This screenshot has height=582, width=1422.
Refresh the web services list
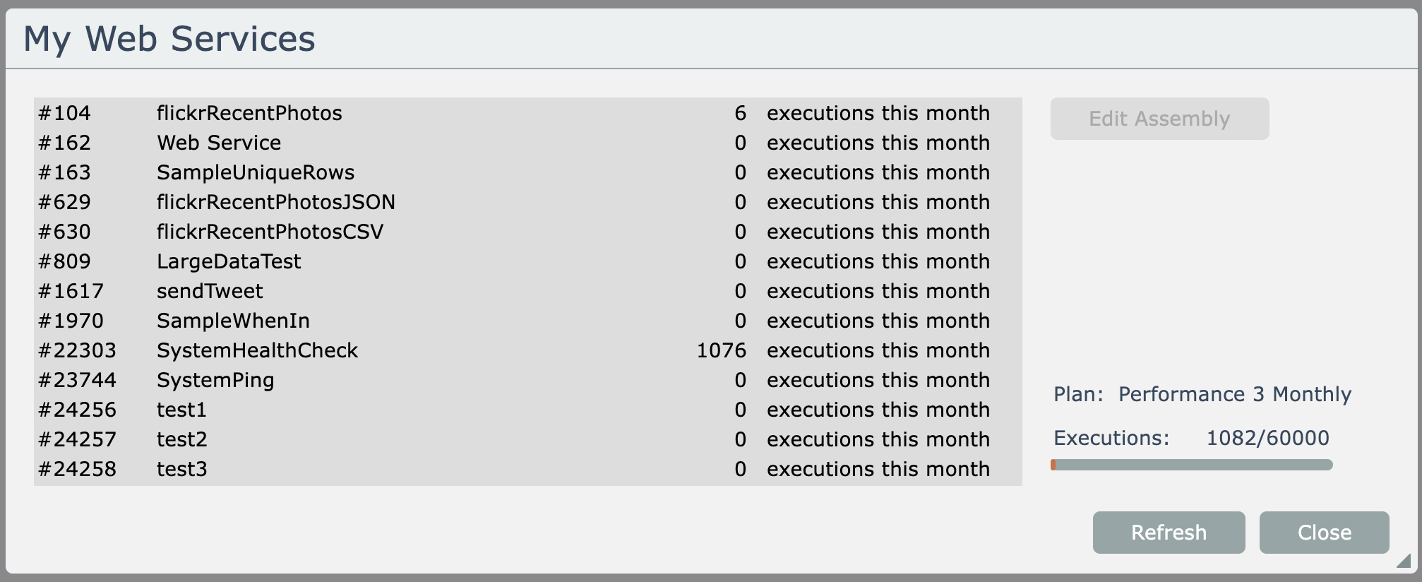coord(1169,533)
